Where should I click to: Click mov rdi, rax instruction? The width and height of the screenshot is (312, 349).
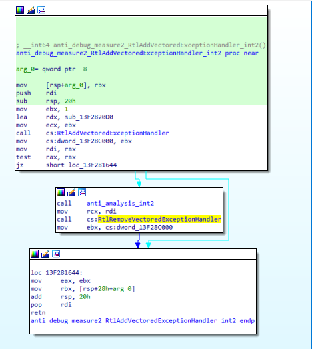coord(46,149)
